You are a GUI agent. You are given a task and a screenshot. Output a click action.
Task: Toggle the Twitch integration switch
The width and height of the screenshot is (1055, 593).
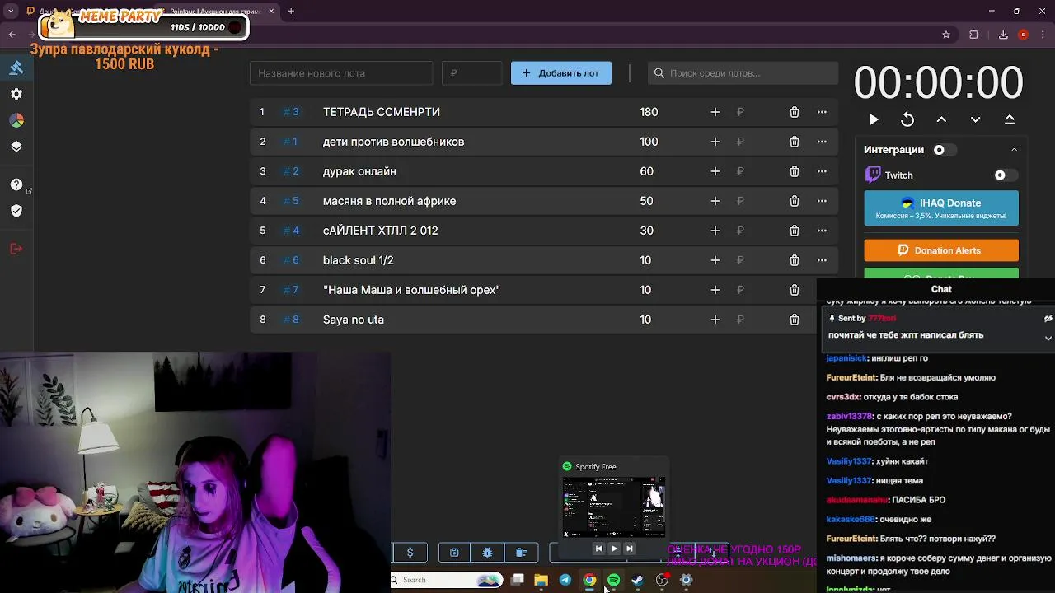coord(1006,175)
